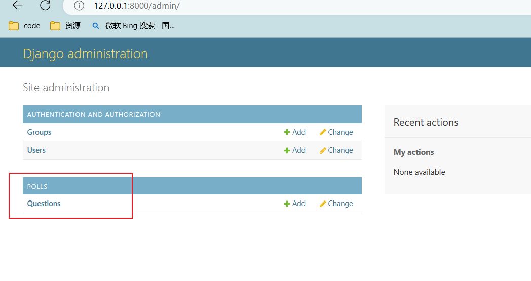Open the Polls app section header
The width and height of the screenshot is (531, 281).
[37, 186]
